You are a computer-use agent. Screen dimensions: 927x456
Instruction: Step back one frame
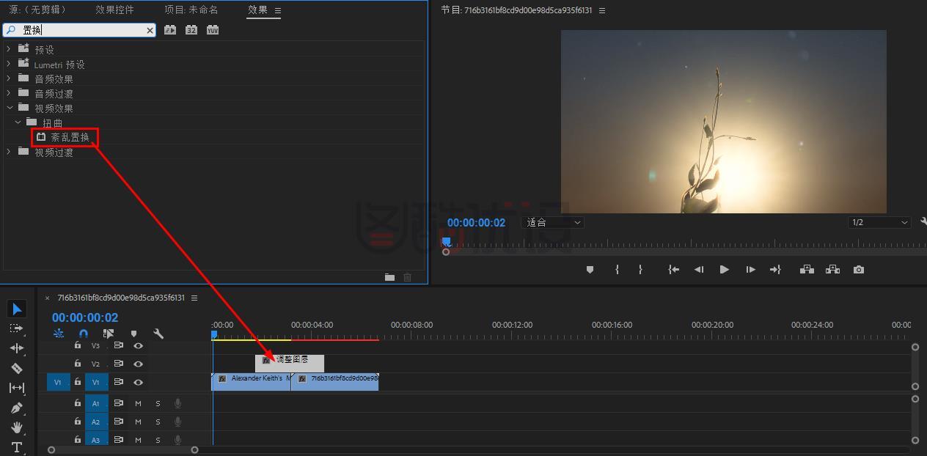(699, 270)
